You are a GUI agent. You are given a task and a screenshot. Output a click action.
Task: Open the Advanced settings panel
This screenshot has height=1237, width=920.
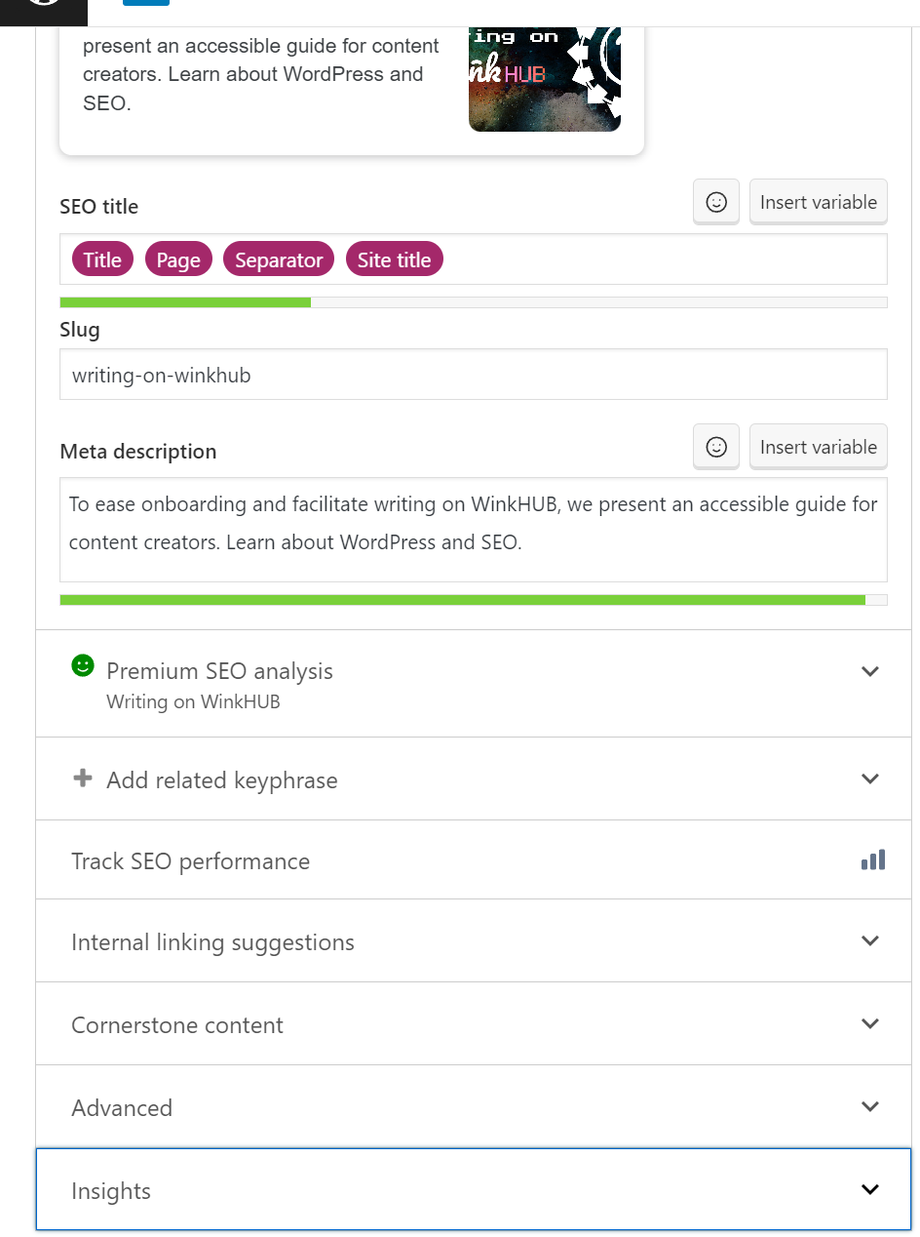pos(474,1106)
